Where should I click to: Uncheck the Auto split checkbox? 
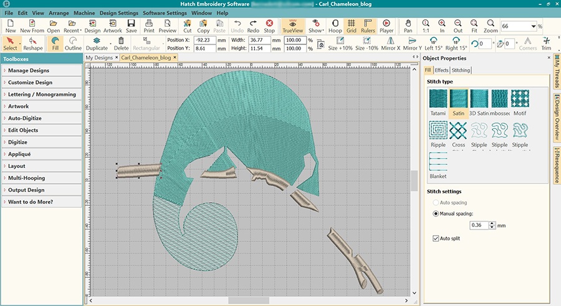pyautogui.click(x=436, y=238)
